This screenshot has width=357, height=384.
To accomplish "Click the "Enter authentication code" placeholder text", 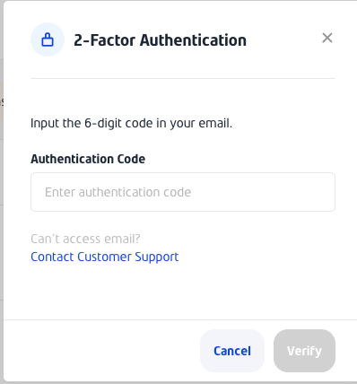I will pos(118,192).
